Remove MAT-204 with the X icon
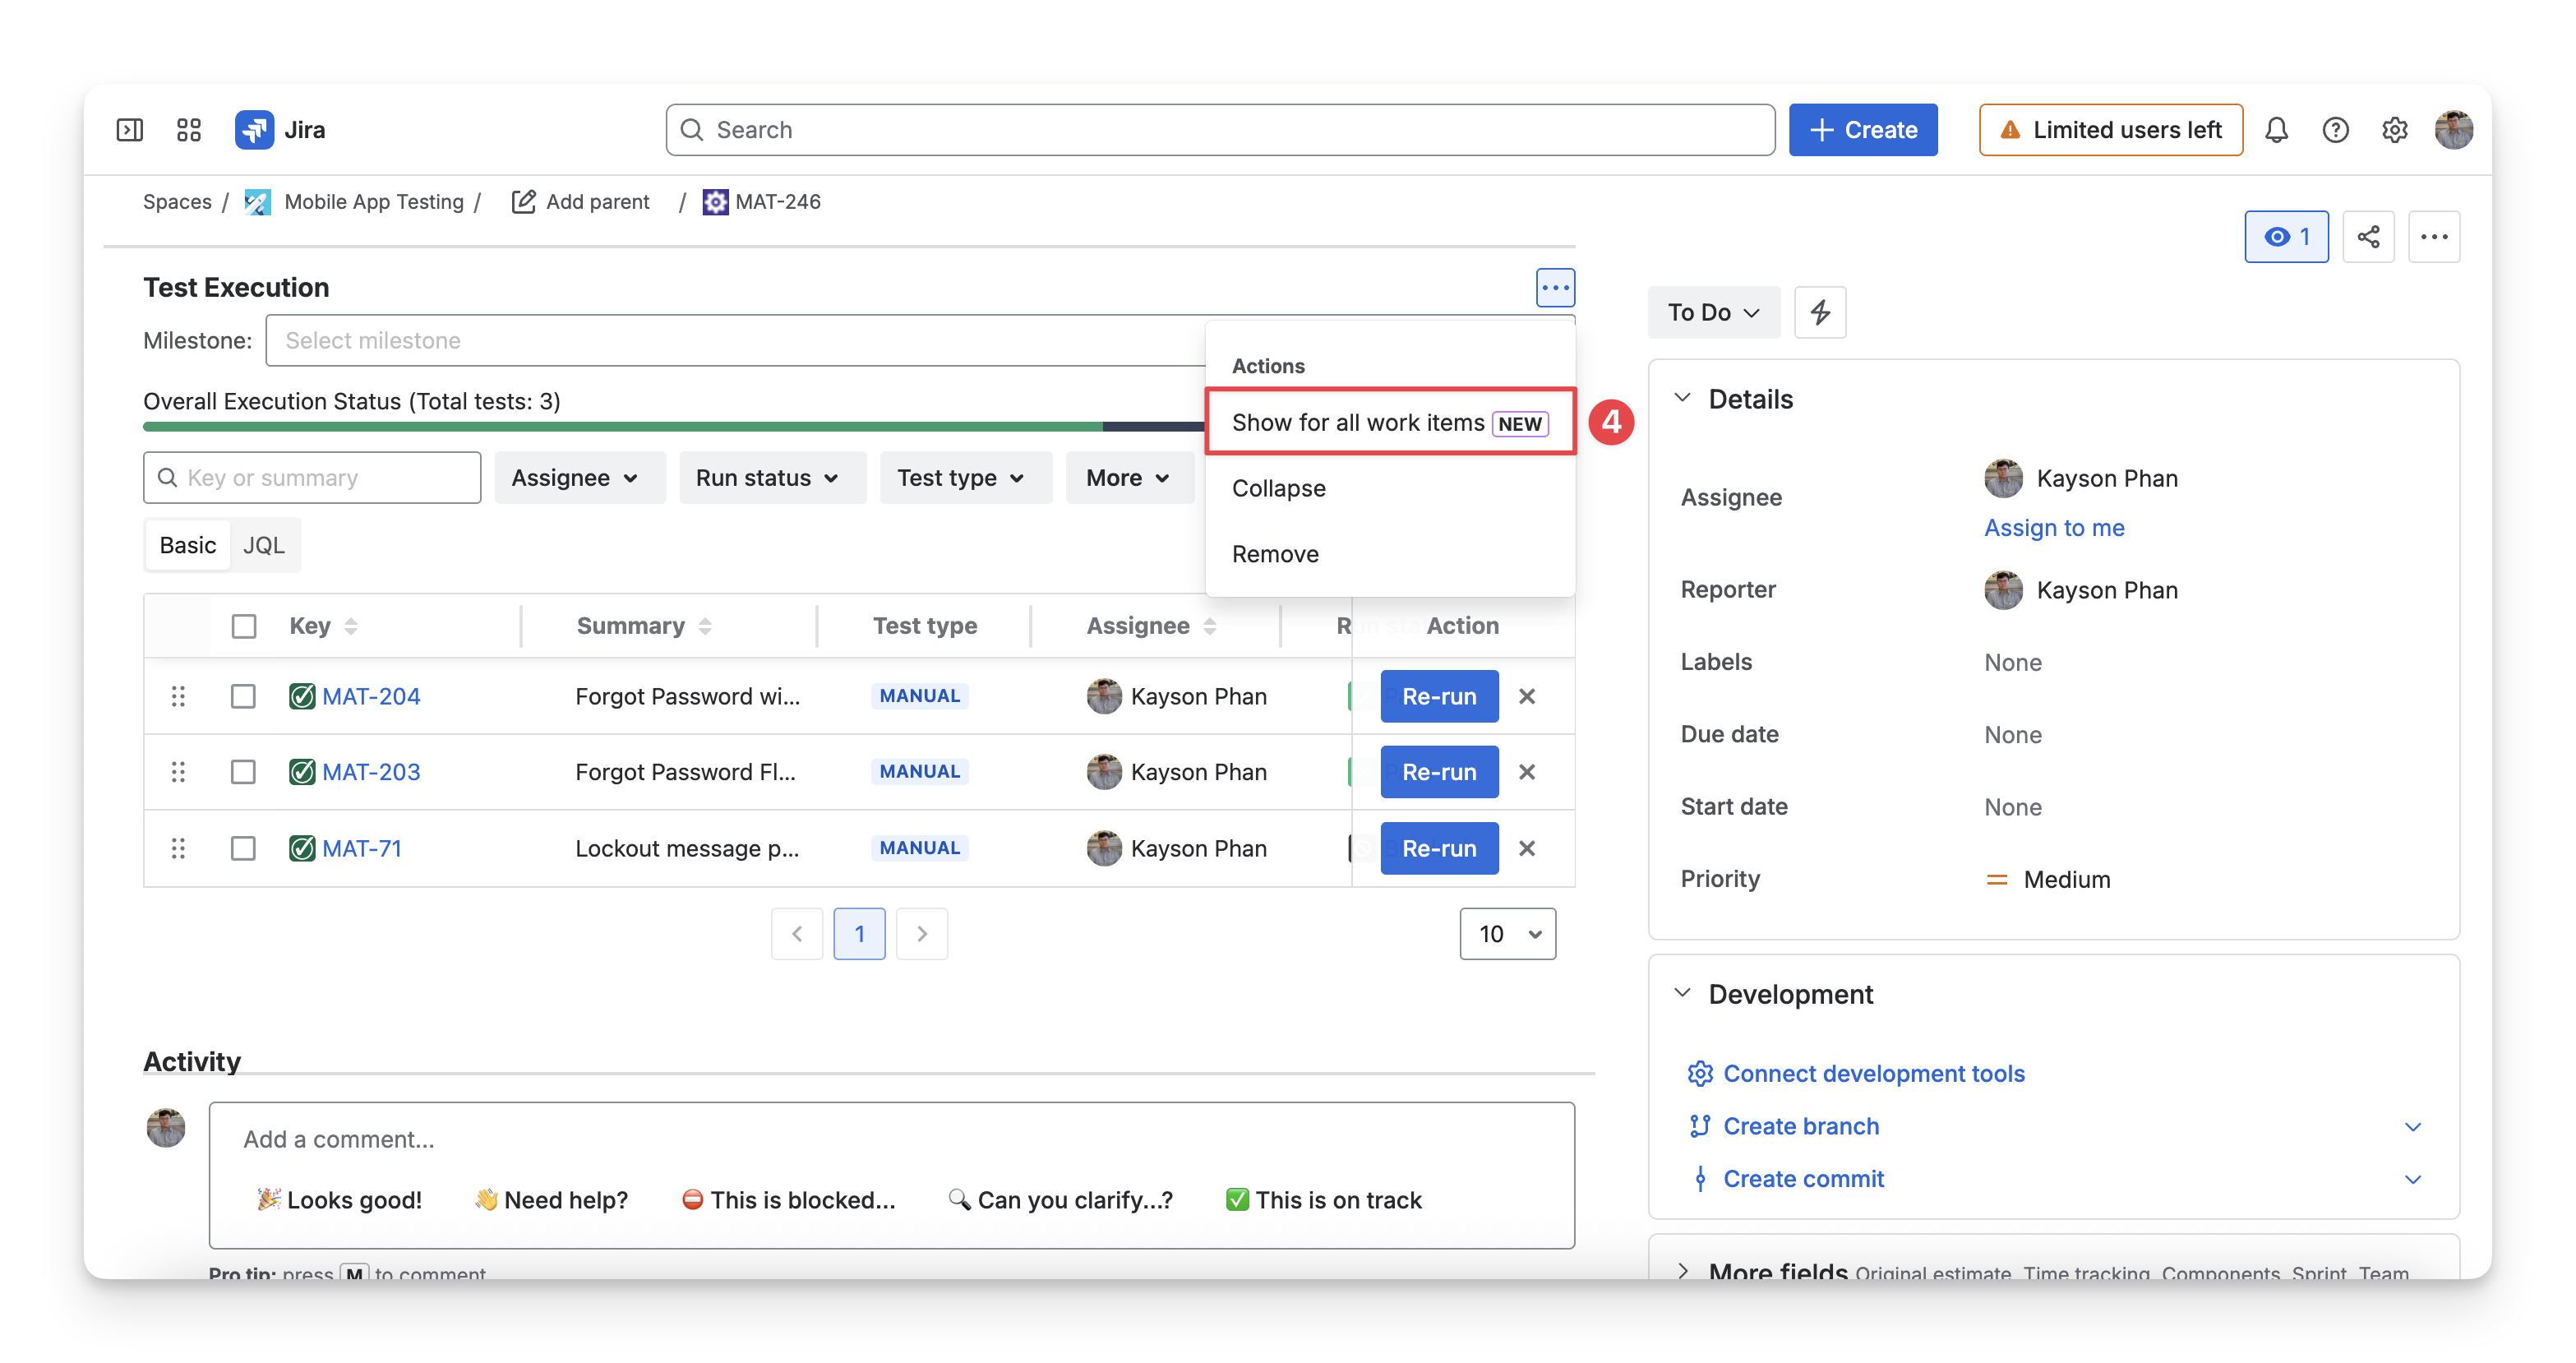This screenshot has height=1363, width=2576. click(1526, 696)
